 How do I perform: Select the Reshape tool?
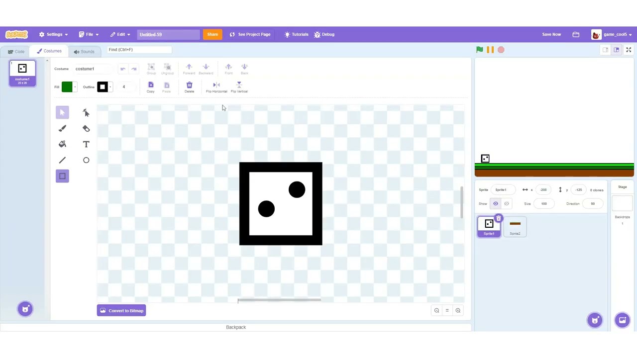[86, 112]
